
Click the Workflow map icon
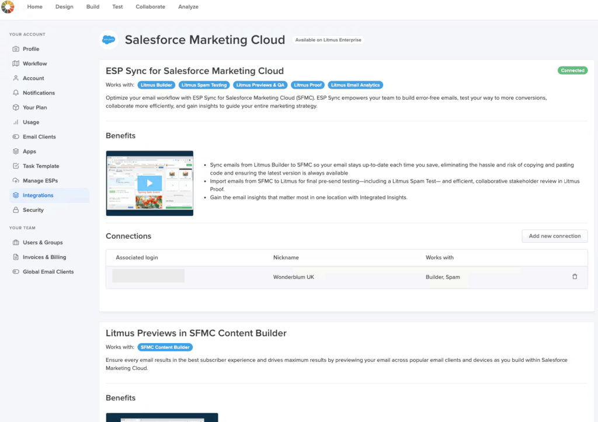(16, 63)
